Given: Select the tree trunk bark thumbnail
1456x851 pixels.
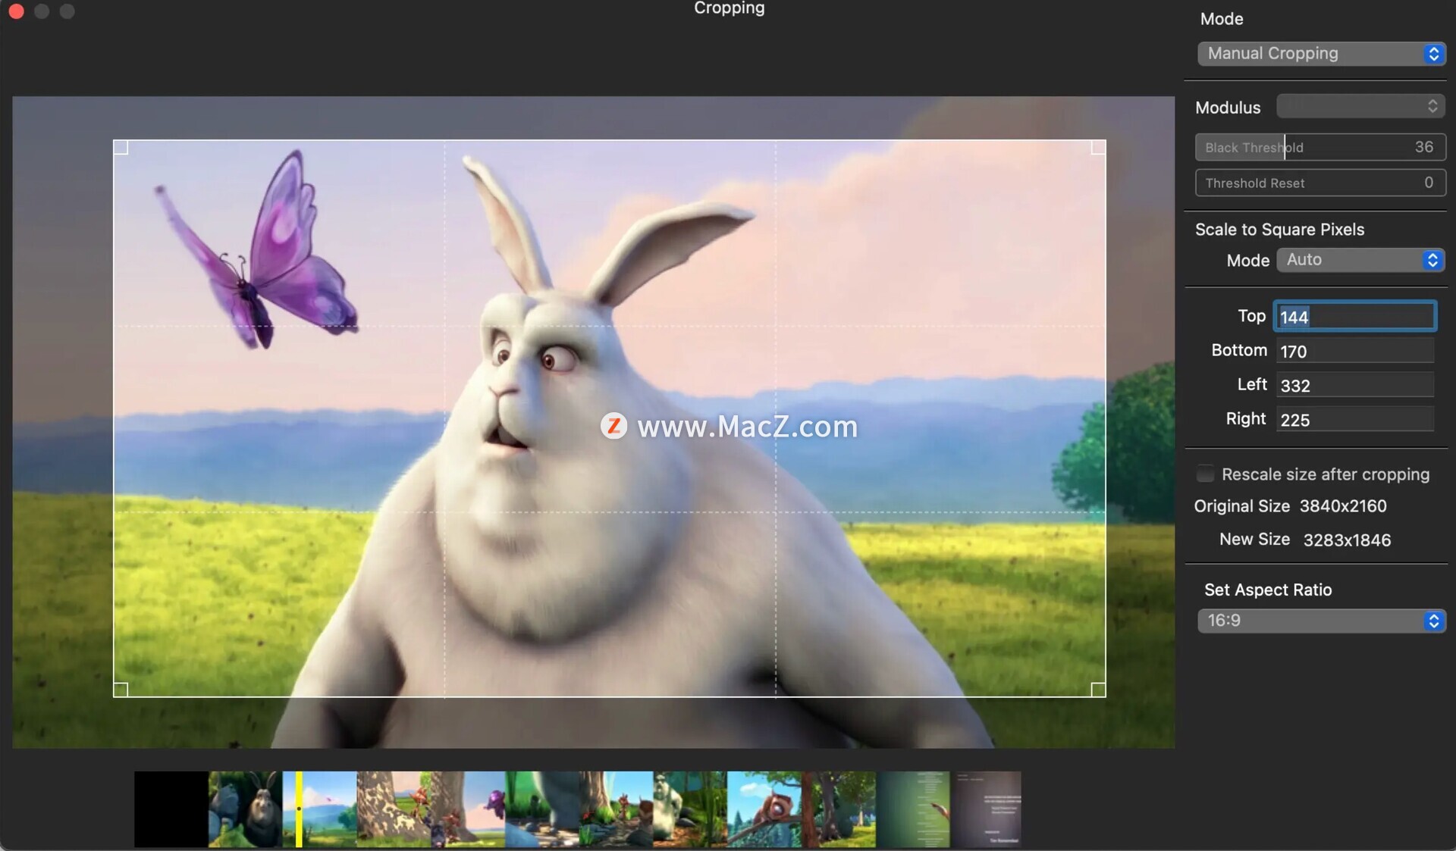Looking at the screenshot, I should click(393, 809).
